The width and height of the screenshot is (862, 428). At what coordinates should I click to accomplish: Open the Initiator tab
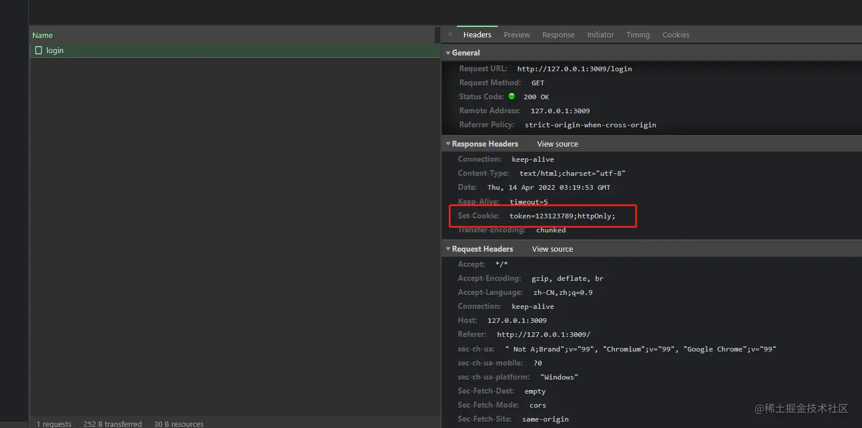pos(600,34)
